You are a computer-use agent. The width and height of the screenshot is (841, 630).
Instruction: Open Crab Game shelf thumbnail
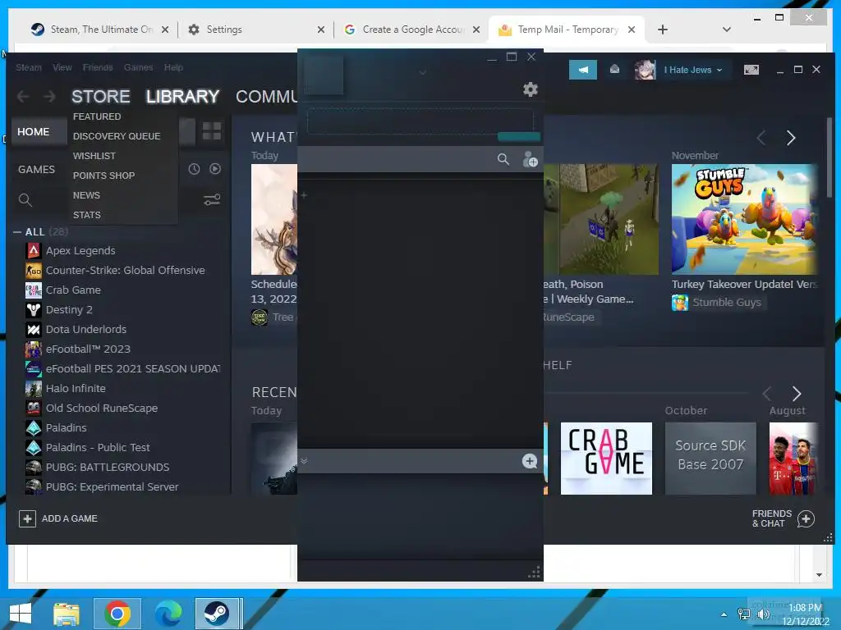(x=606, y=458)
